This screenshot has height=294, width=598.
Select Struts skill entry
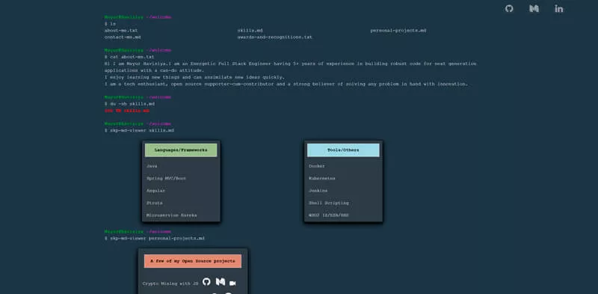[155, 203]
